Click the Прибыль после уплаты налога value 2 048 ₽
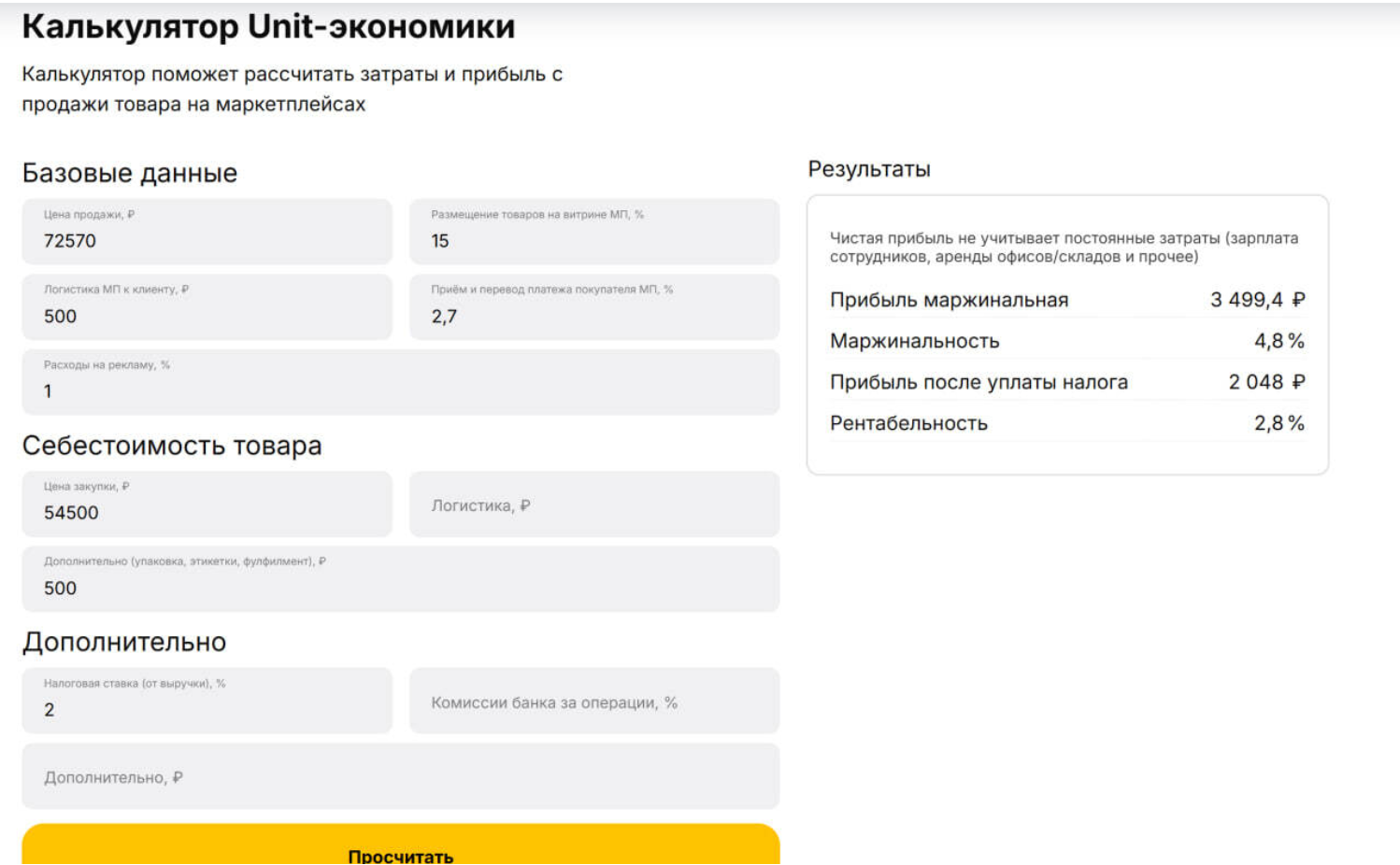This screenshot has width=1400, height=865. coord(1266,382)
